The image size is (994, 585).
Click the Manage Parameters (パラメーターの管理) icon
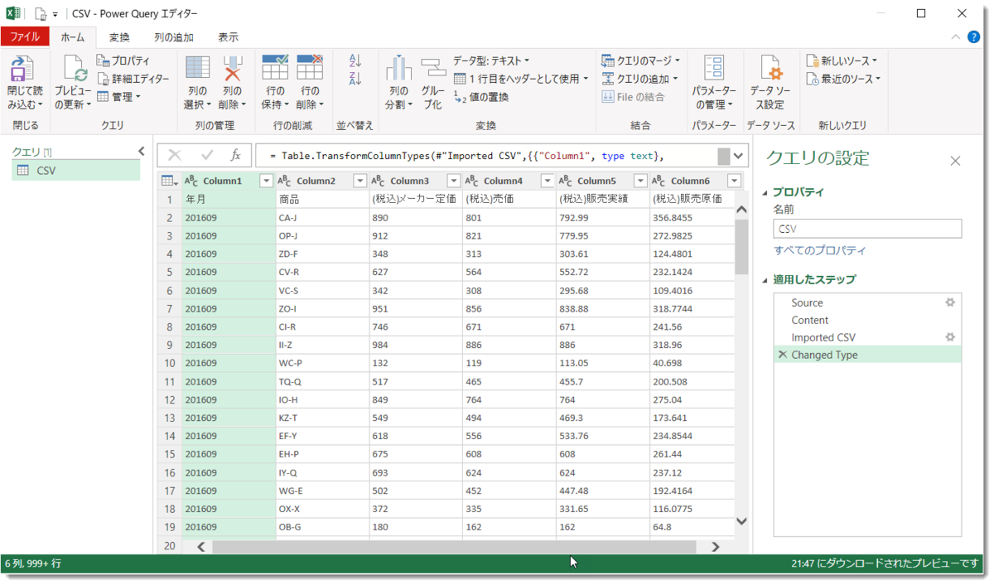714,69
